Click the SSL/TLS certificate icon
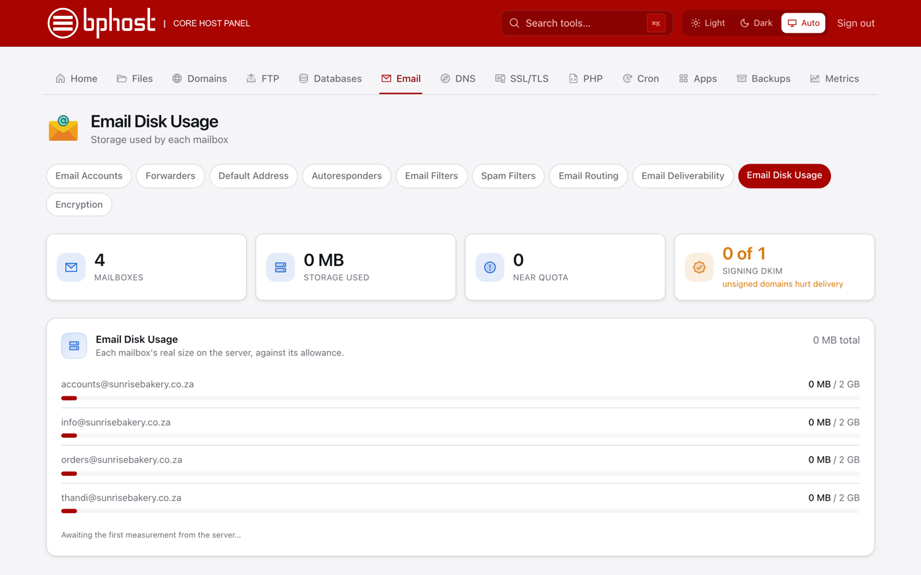This screenshot has height=575, width=921. [500, 78]
